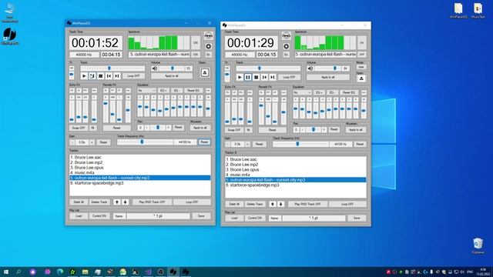Click Reset under Reverb FX in right player
The image size is (493, 277).
[272, 130]
